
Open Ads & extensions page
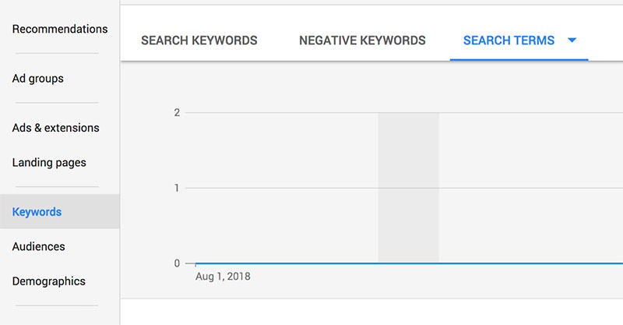55,128
